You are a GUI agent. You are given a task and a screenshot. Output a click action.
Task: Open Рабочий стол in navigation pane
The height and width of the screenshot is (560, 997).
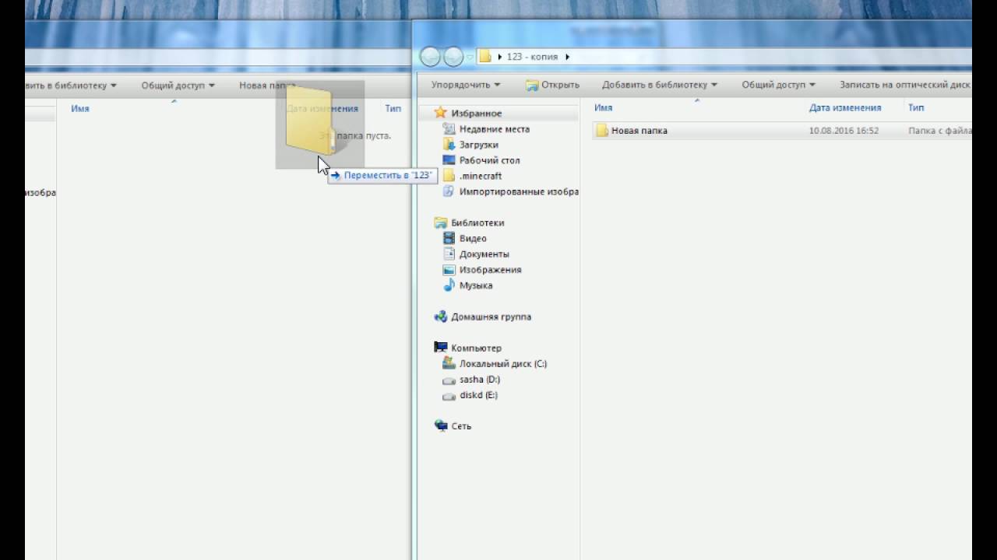pos(490,160)
